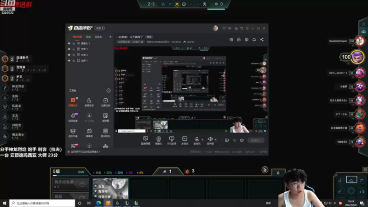Open the 视频连麦 video co-stream tool
This screenshot has width=368, height=207.
coord(73,117)
